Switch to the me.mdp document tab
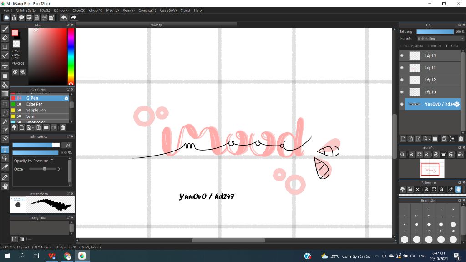This screenshot has height=262, width=466. click(x=157, y=25)
